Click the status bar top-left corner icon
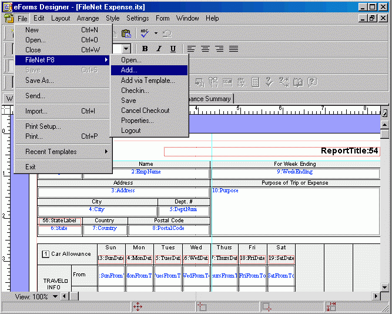This screenshot has height=314, width=392. click(x=202, y=306)
